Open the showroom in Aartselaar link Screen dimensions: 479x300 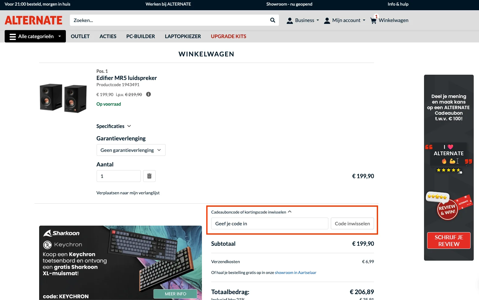tap(295, 272)
